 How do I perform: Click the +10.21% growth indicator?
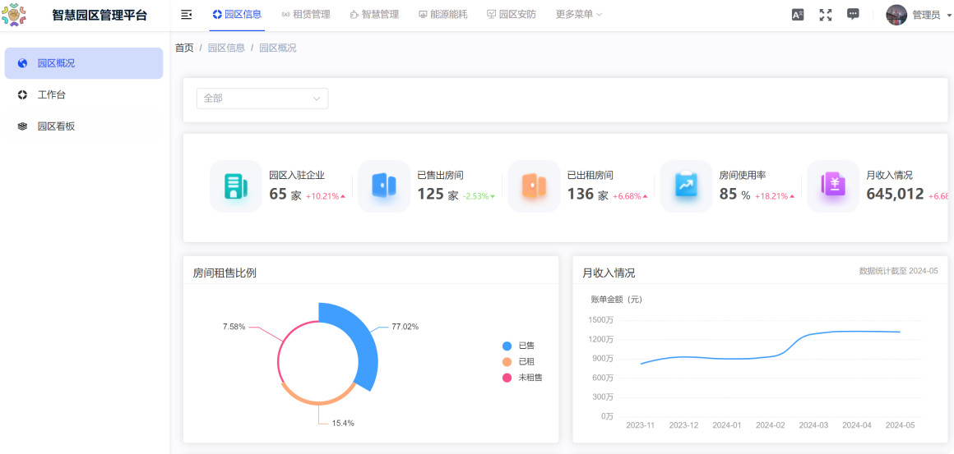pyautogui.click(x=326, y=196)
